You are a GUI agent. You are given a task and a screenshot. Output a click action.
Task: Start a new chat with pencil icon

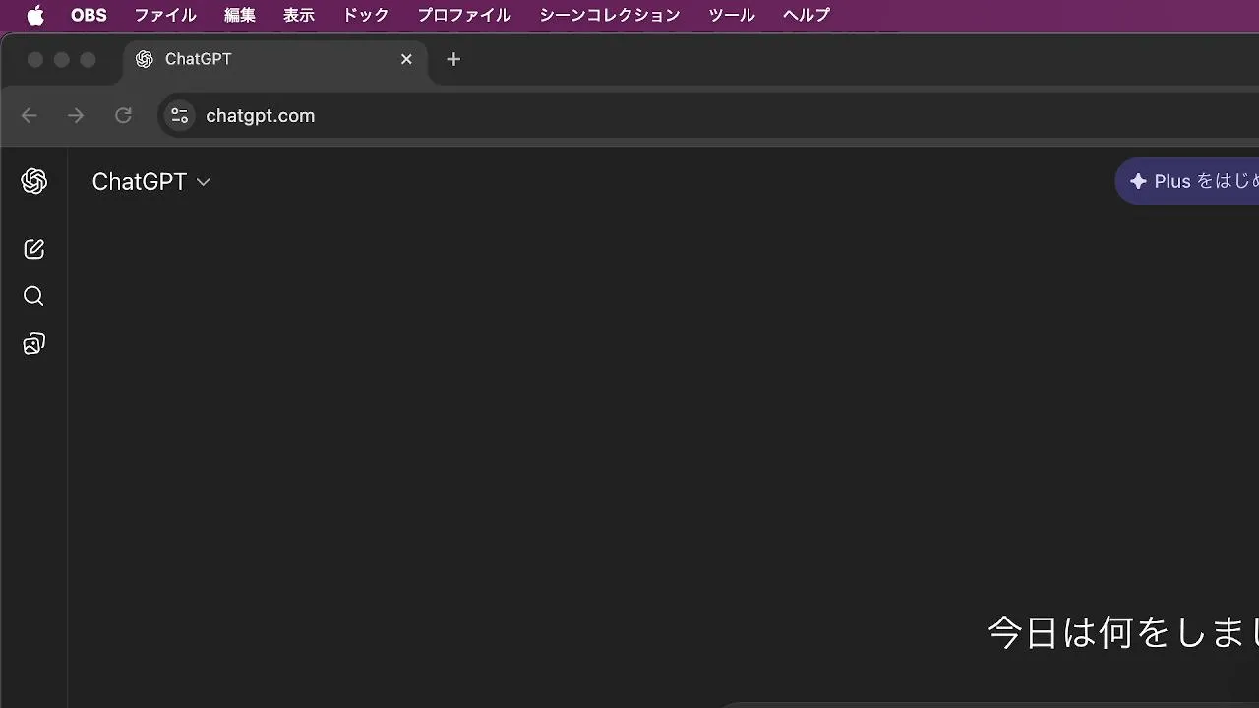coord(34,249)
